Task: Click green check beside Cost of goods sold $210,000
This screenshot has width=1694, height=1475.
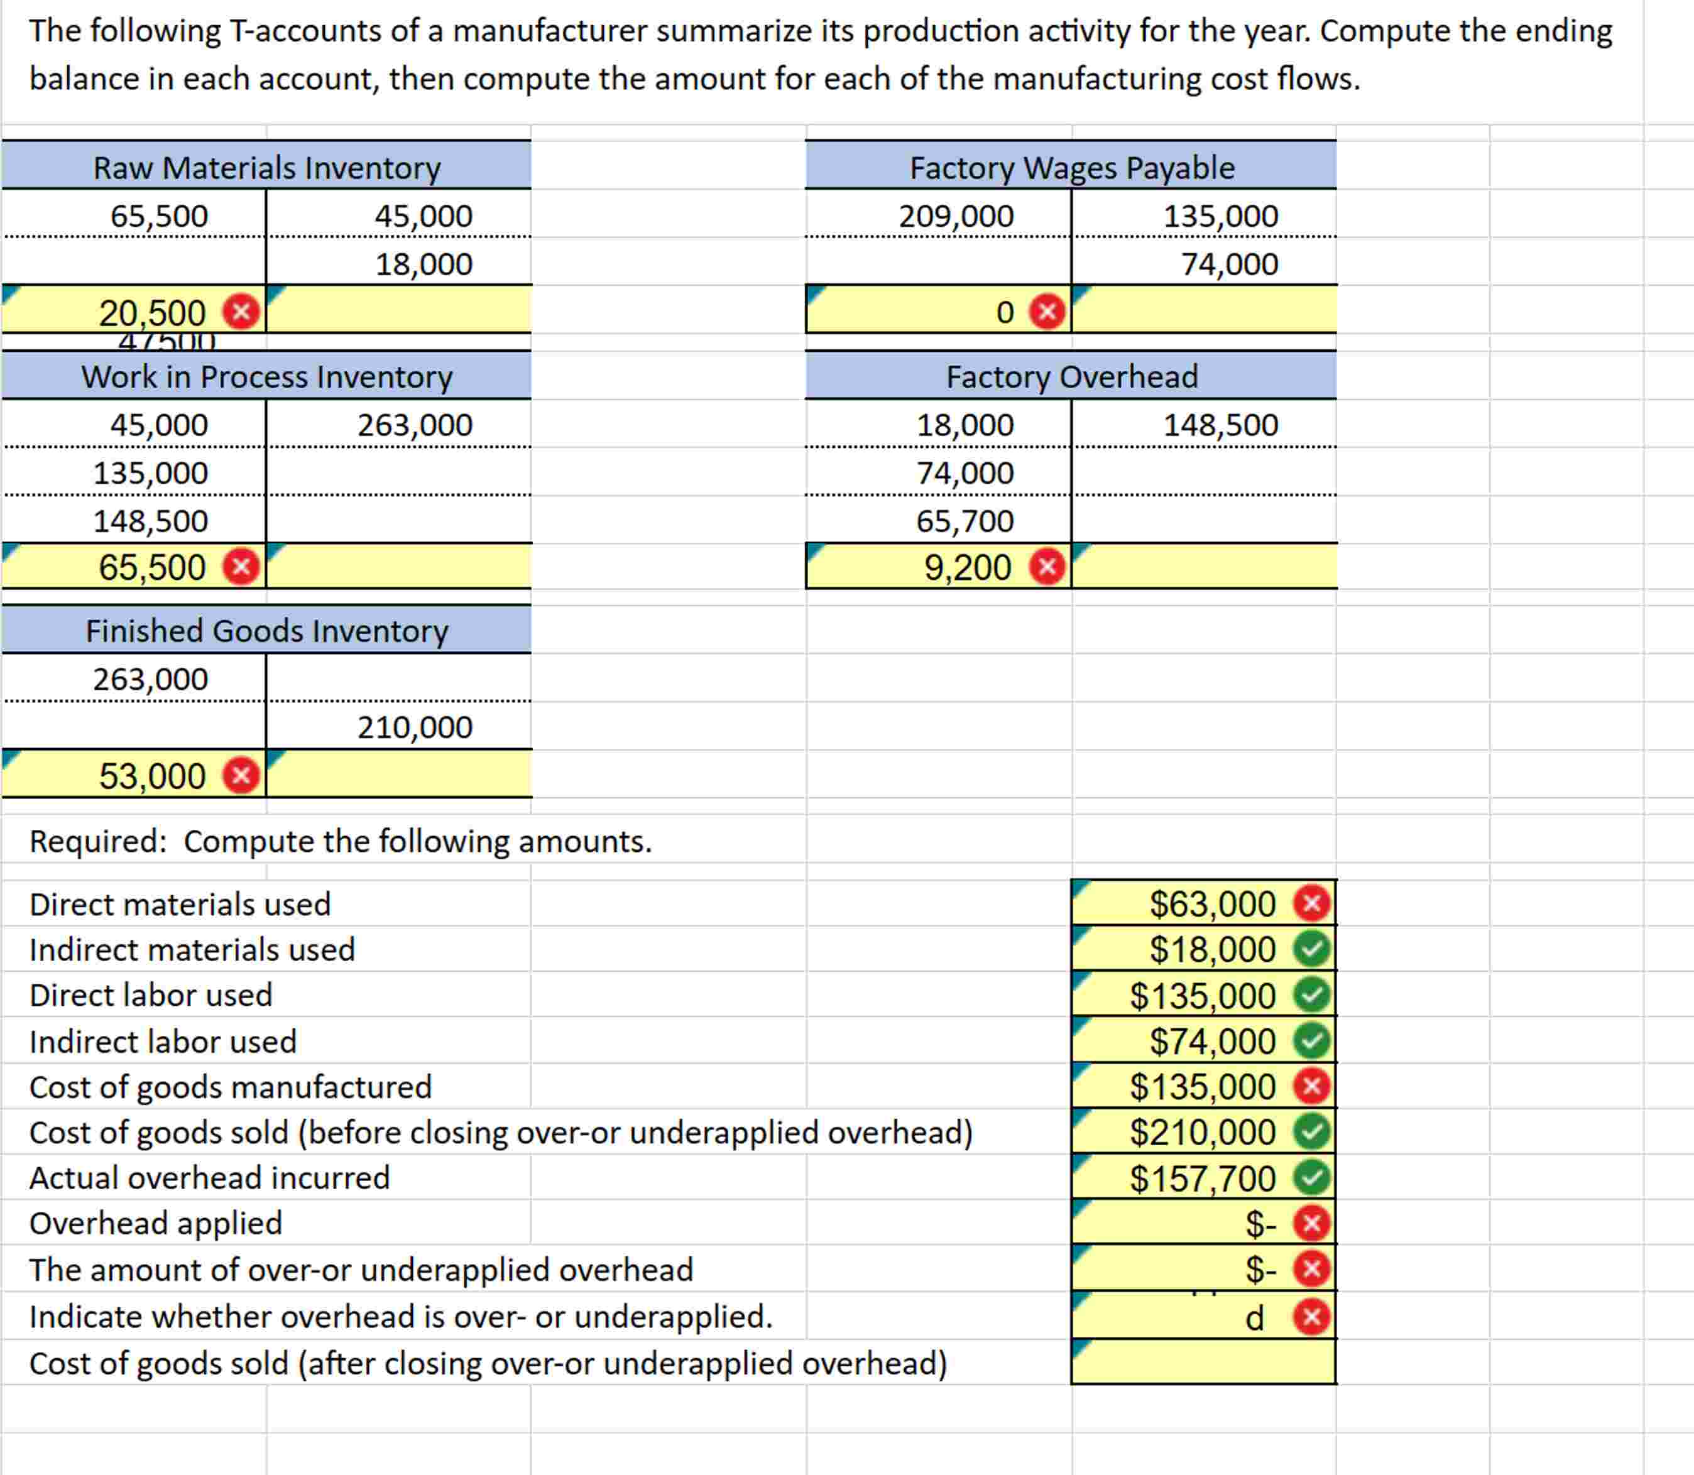Action: point(1311,1132)
